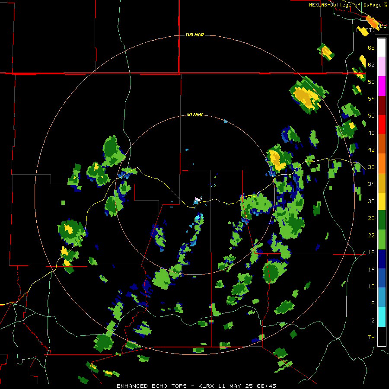This screenshot has width=389, height=389.
Task: Select the light green legend color block
Action: [382, 239]
